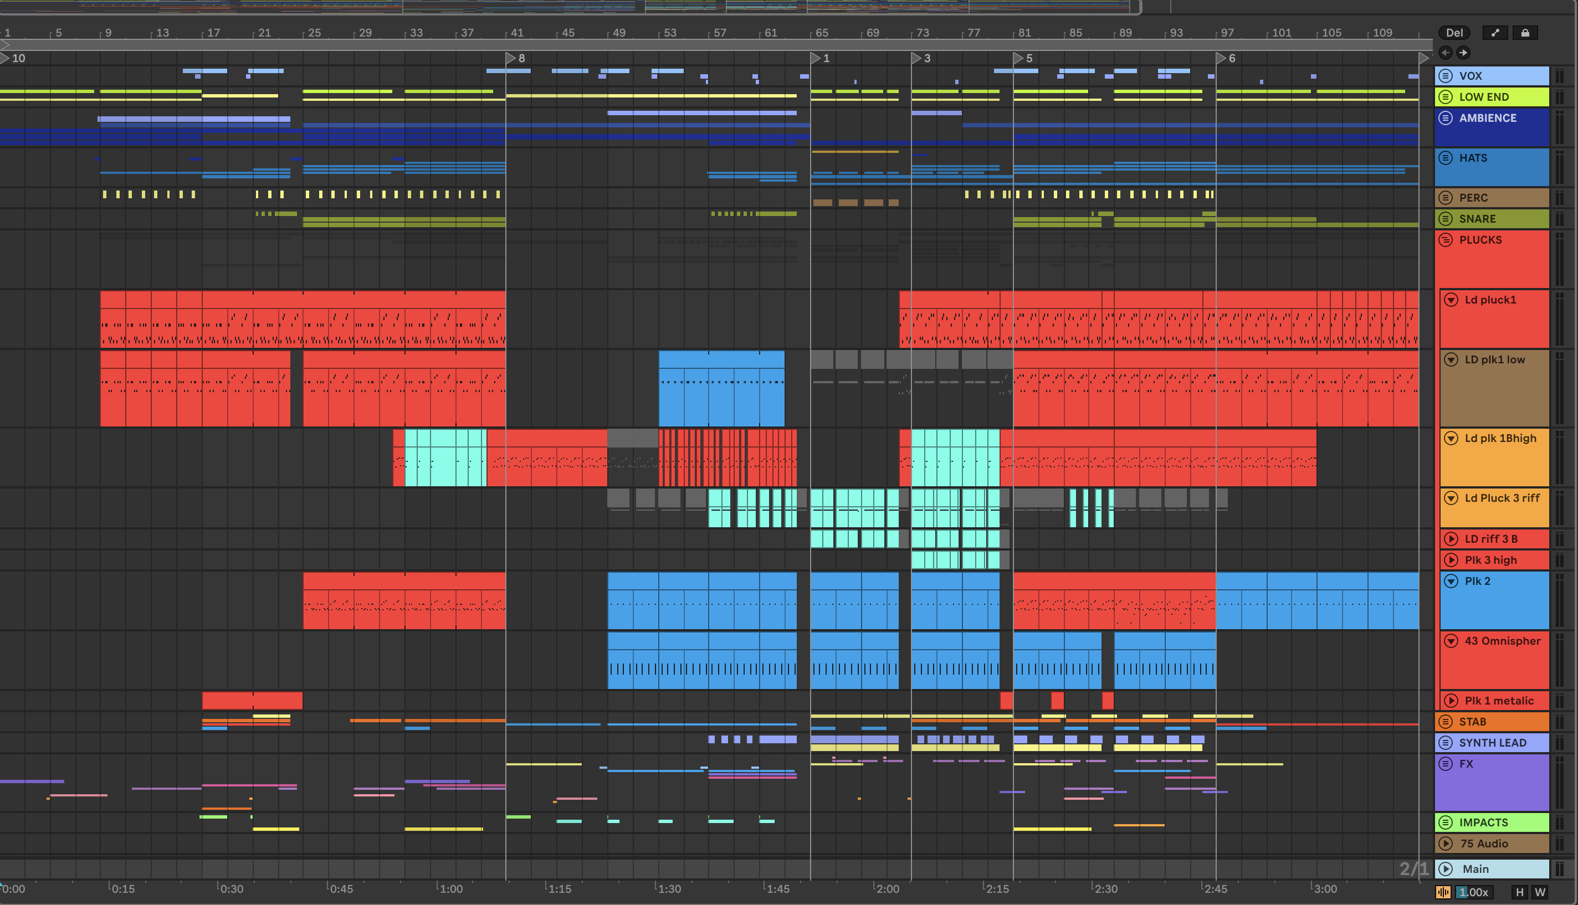Collapse the Ld pluck1 track
The image size is (1578, 905).
click(1451, 300)
